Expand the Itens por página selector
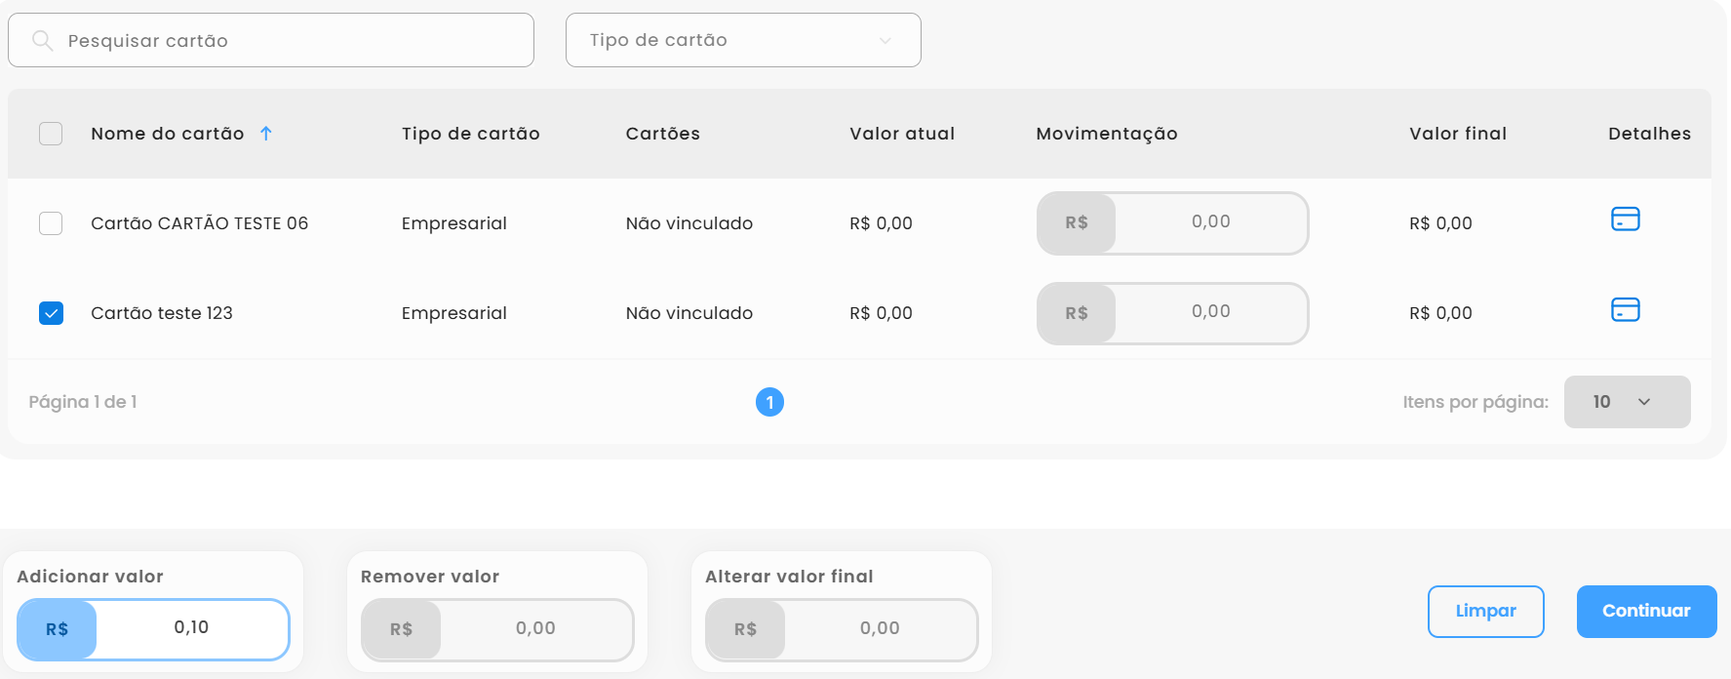This screenshot has width=1731, height=679. click(1627, 402)
